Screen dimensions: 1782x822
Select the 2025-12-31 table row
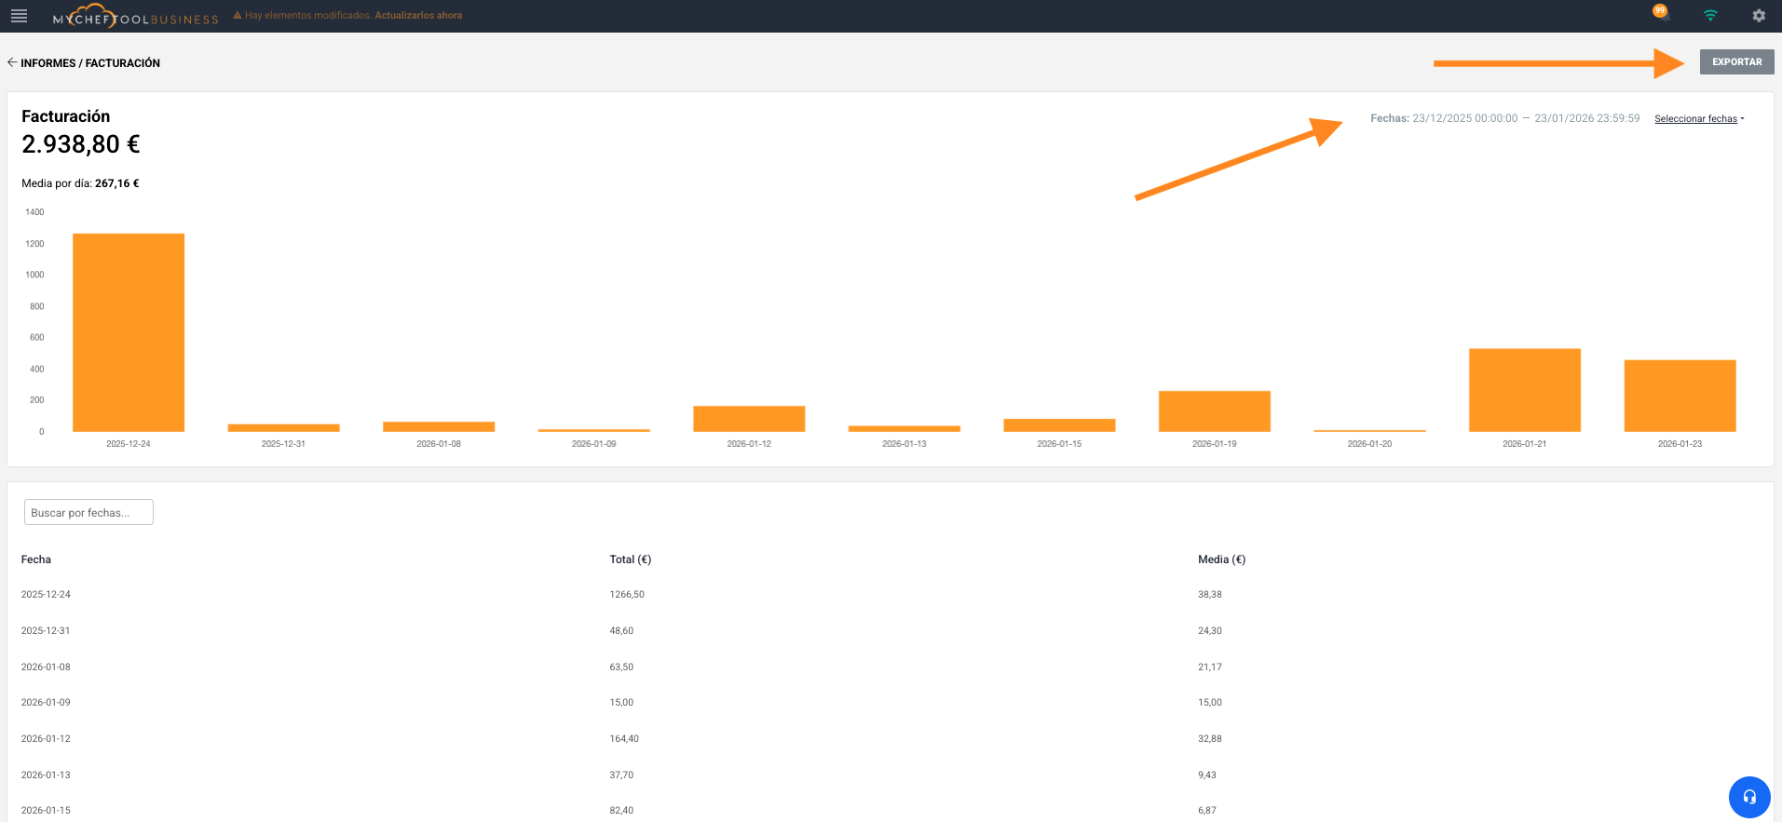click(x=46, y=631)
